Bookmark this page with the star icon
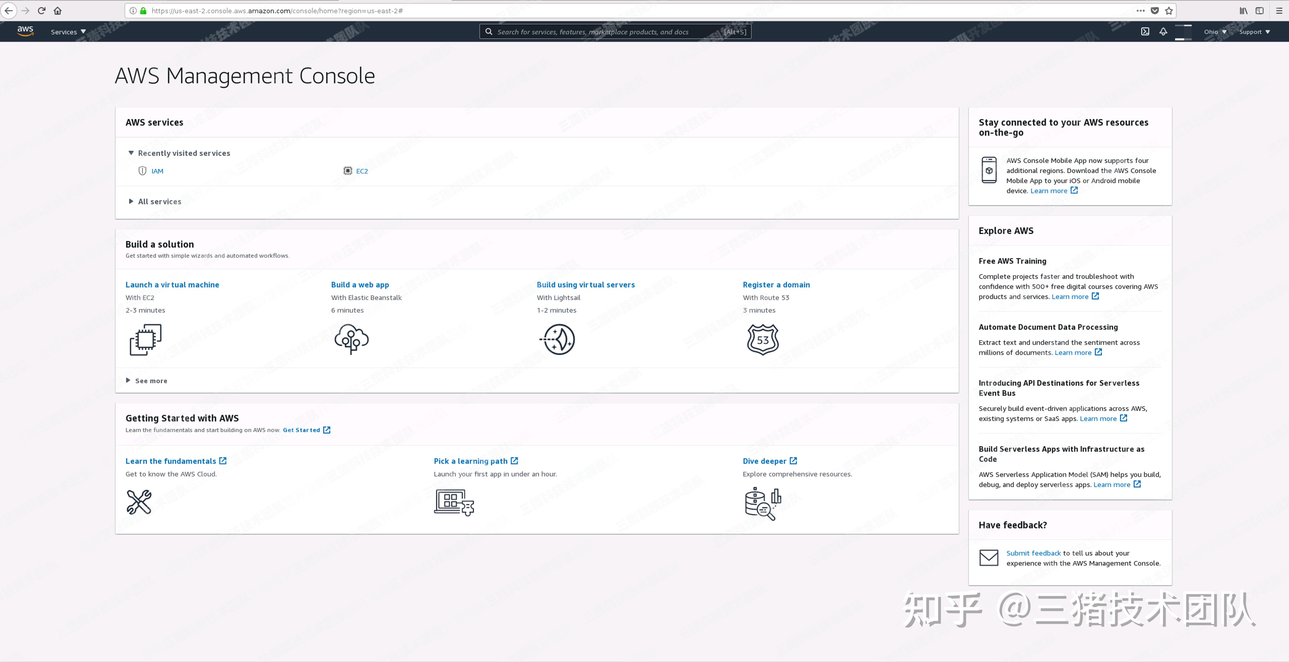The image size is (1289, 662). pyautogui.click(x=1169, y=11)
